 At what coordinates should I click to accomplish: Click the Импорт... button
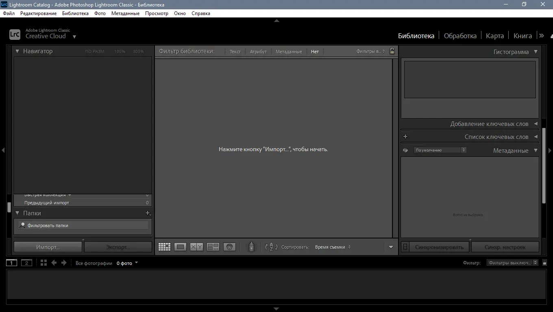click(x=48, y=247)
